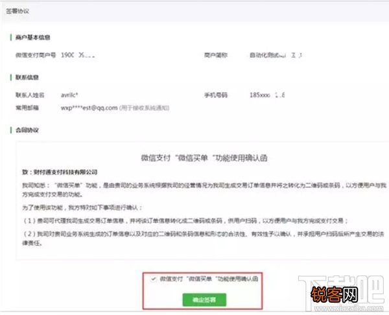
Task: Click the merchant short name value 自动化测试
Action: tap(276, 55)
